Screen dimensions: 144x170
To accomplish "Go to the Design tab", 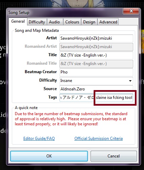I will click(x=89, y=22).
